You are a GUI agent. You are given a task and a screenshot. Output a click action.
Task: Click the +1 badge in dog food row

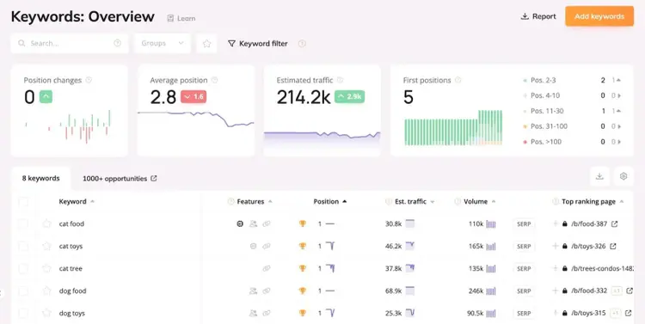pos(617,290)
